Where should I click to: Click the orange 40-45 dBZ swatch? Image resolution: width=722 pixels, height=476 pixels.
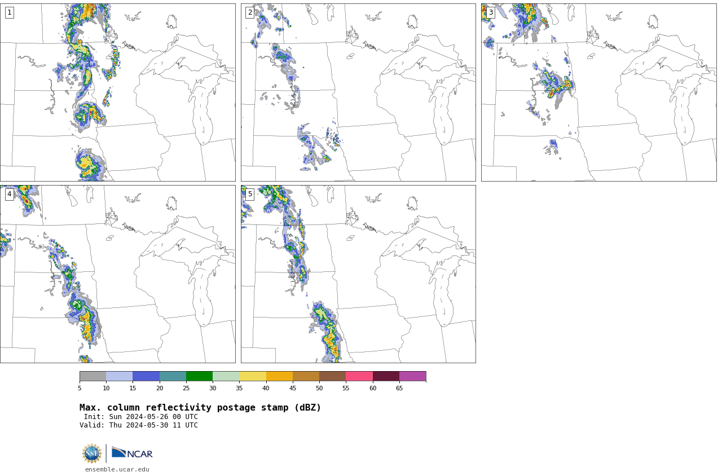point(279,376)
